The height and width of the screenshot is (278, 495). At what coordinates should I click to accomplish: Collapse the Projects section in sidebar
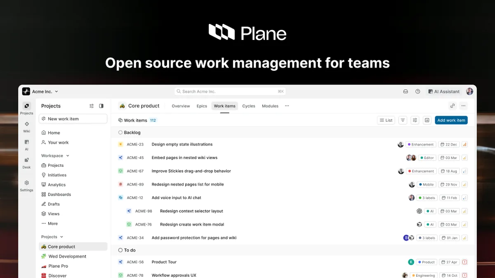(x=52, y=237)
